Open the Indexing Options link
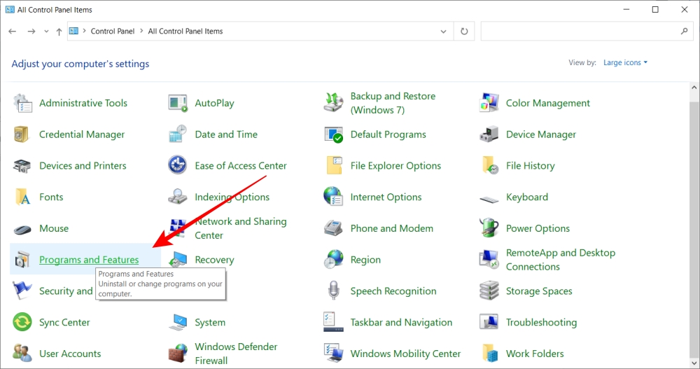Image resolution: width=700 pixels, height=369 pixels. [232, 197]
